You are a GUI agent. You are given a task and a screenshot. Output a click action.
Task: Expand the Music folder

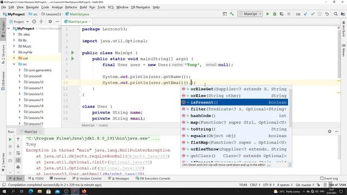14,47
